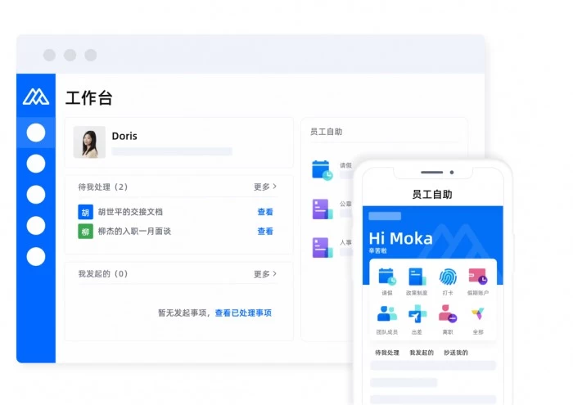Open the 请假 leave icon on phone
This screenshot has height=405, width=573.
[x=386, y=277]
